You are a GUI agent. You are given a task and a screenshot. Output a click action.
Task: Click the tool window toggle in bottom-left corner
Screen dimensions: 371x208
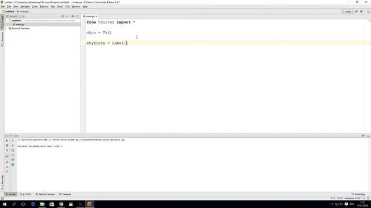2,198
